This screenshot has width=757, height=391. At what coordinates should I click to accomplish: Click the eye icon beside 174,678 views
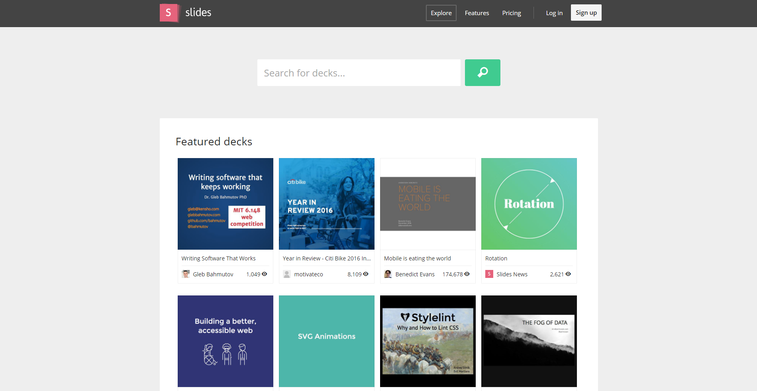(467, 274)
